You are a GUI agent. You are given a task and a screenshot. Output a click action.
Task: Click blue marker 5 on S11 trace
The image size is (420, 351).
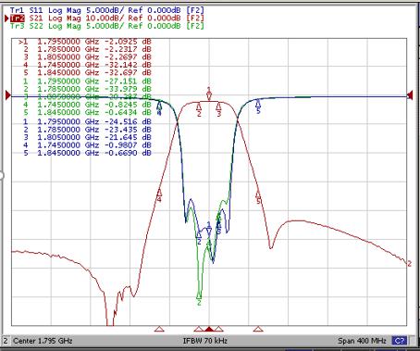tap(258, 107)
